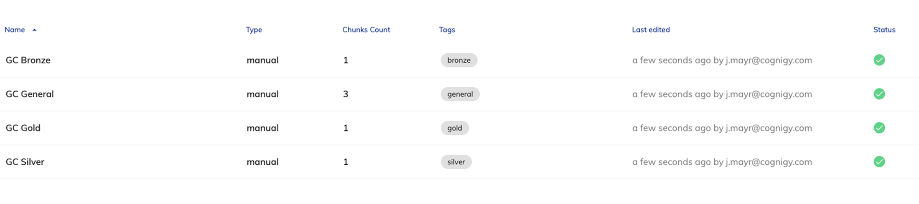This screenshot has height=204, width=919.
Task: Open the GC Silver knowledge source
Action: (x=25, y=161)
